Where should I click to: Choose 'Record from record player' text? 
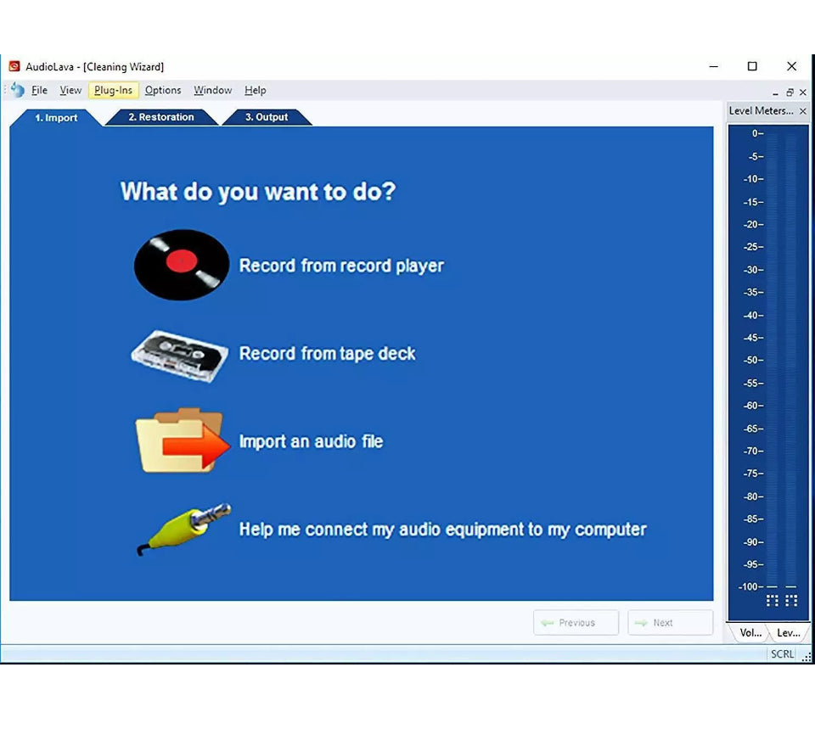coord(341,266)
